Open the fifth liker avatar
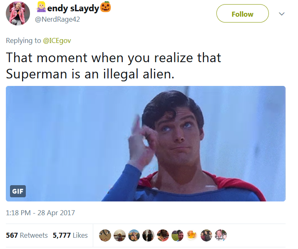298x249 pixels. 163,235
